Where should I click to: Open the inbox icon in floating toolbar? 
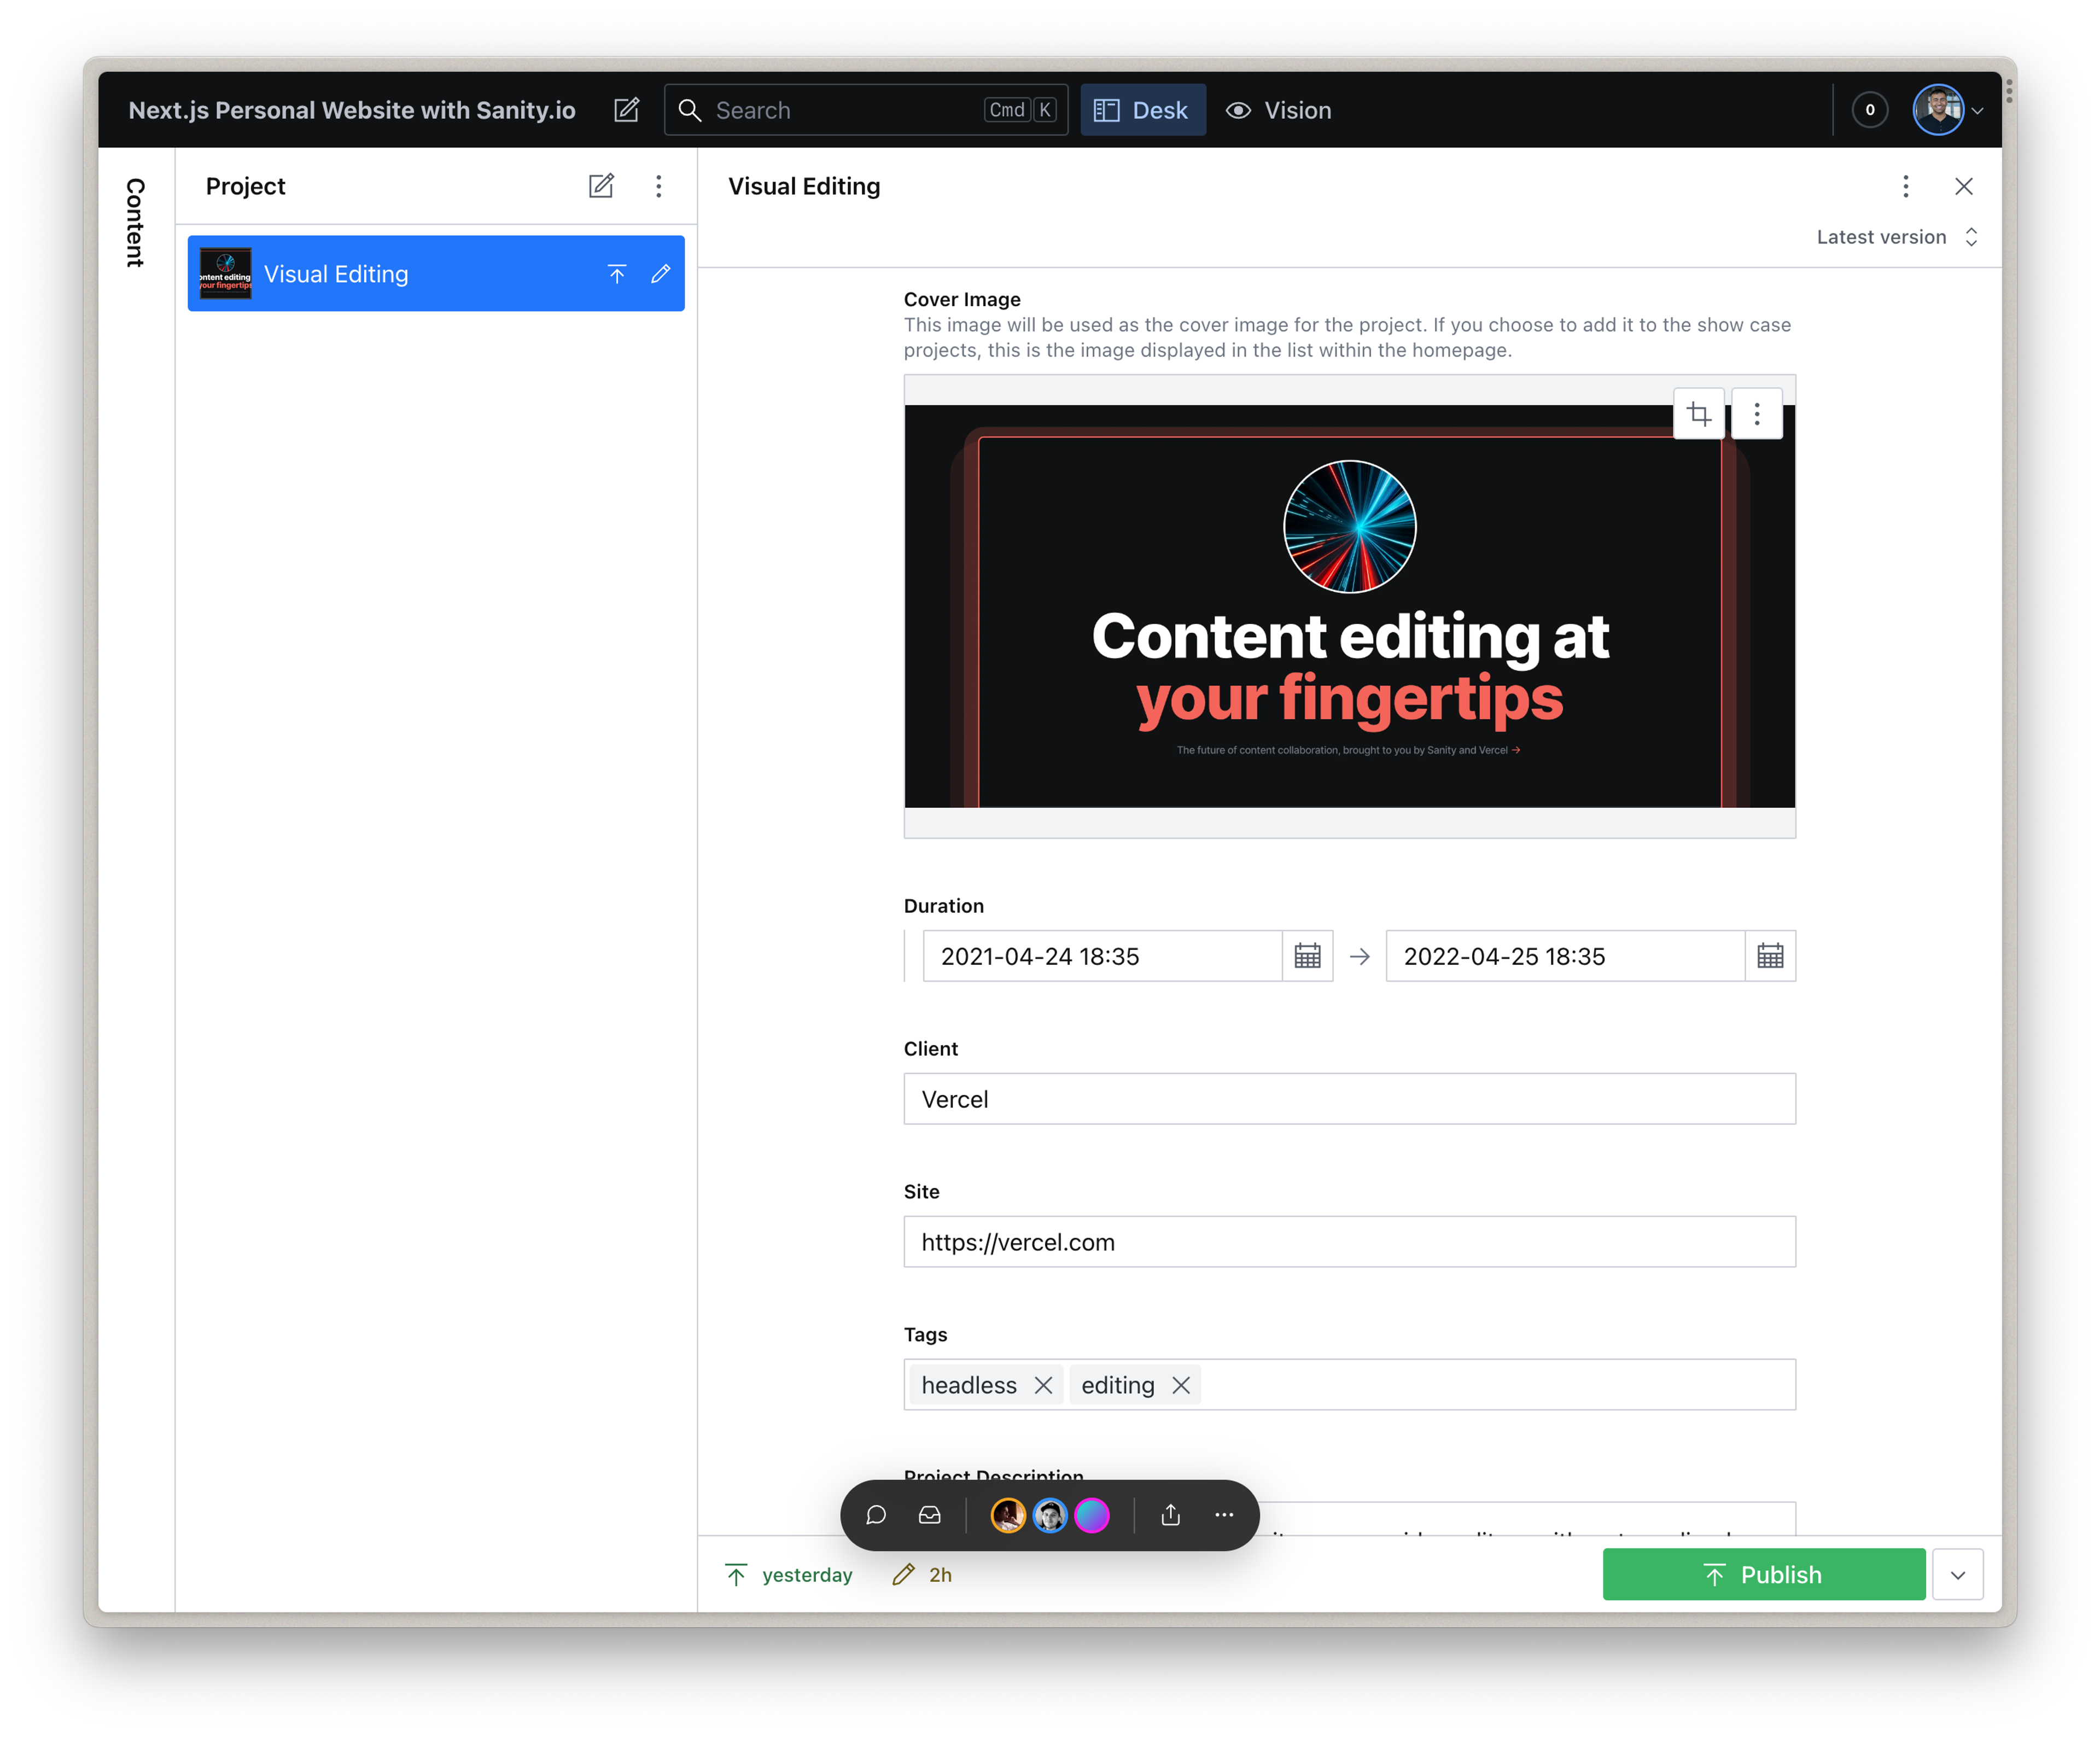930,1515
